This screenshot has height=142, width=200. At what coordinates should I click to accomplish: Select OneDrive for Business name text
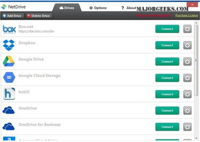pos(39,124)
